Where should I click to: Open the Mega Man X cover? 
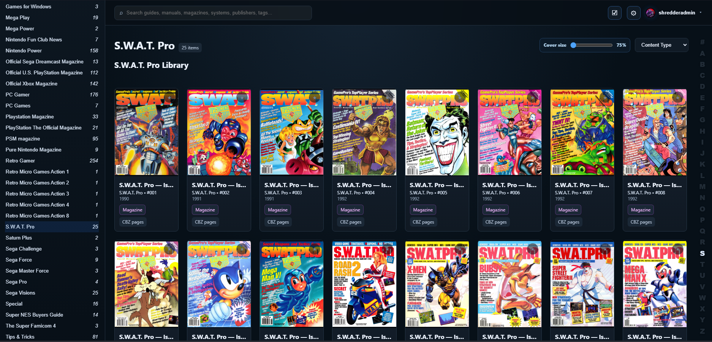point(655,284)
